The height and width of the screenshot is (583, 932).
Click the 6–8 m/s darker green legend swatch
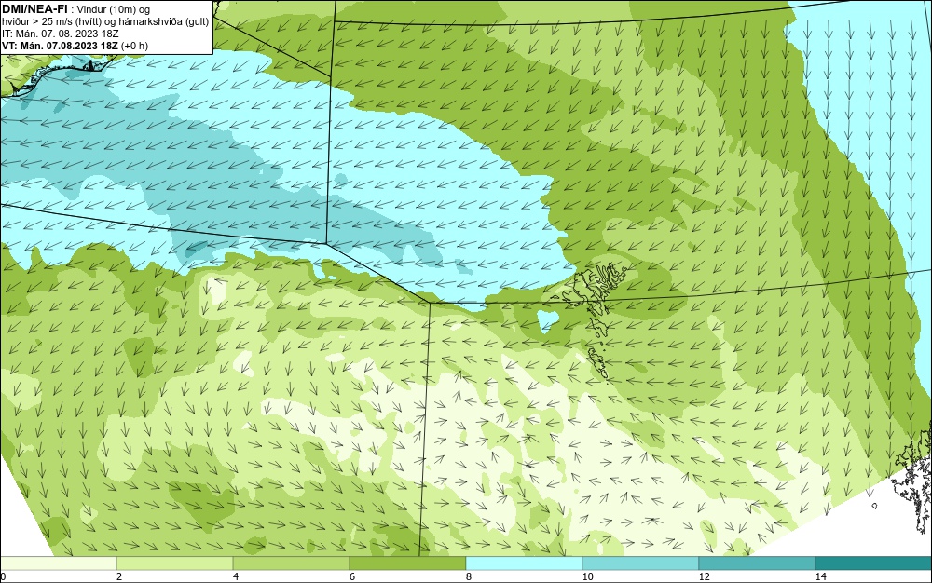407,563
